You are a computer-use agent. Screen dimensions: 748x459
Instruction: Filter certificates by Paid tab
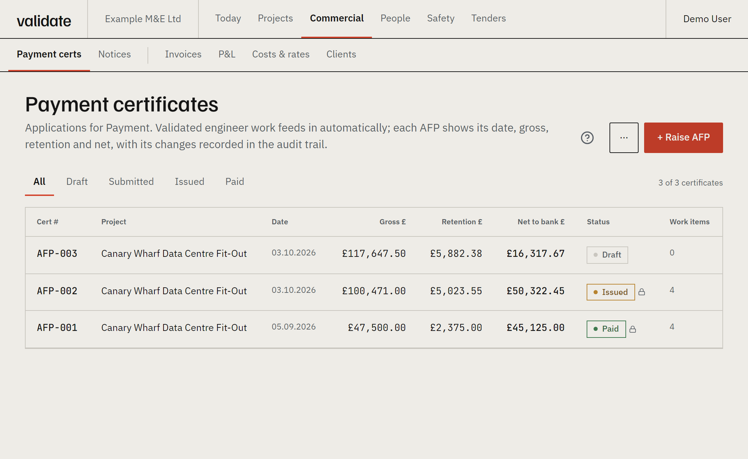point(235,182)
